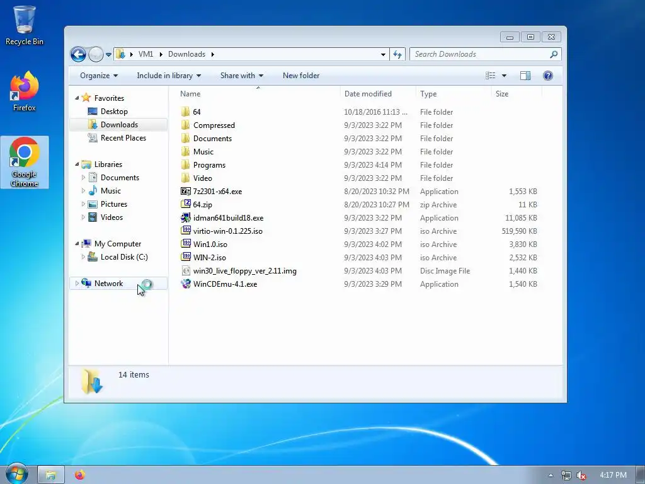Select the Music folder icon in file list
The height and width of the screenshot is (484, 645).
pos(186,151)
